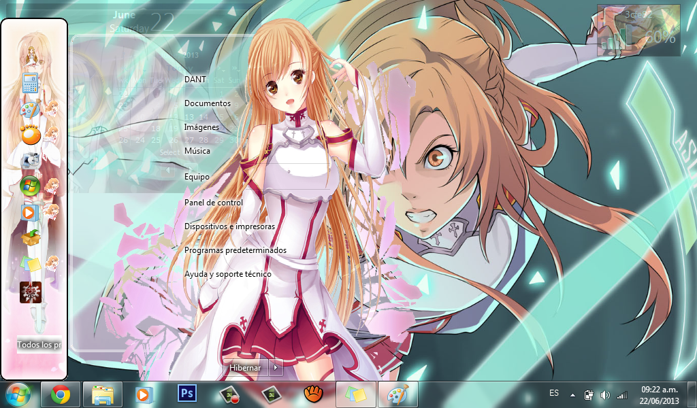Open the orange GOM Player icon in Start menu

30,135
